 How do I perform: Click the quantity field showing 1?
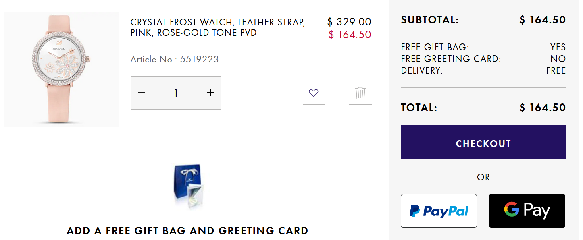(x=176, y=93)
